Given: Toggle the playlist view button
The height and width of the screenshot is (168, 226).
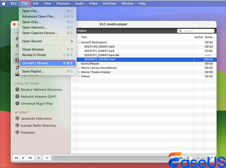Looking at the screenshot, I should 47,158.
